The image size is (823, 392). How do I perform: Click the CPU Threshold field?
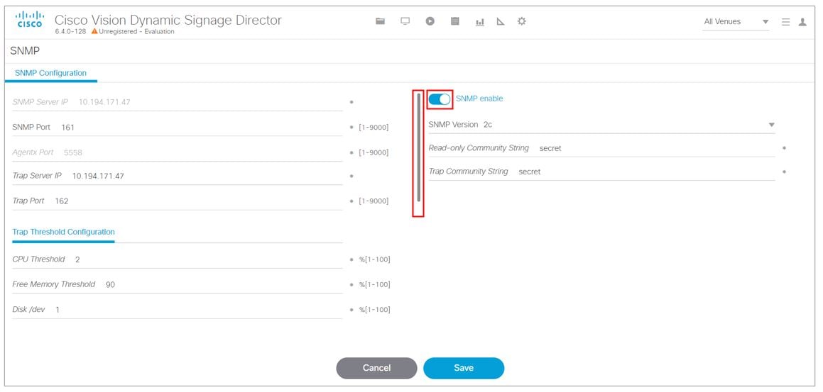(x=178, y=259)
